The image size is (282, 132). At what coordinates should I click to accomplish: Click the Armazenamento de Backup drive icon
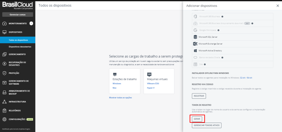tap(4, 92)
